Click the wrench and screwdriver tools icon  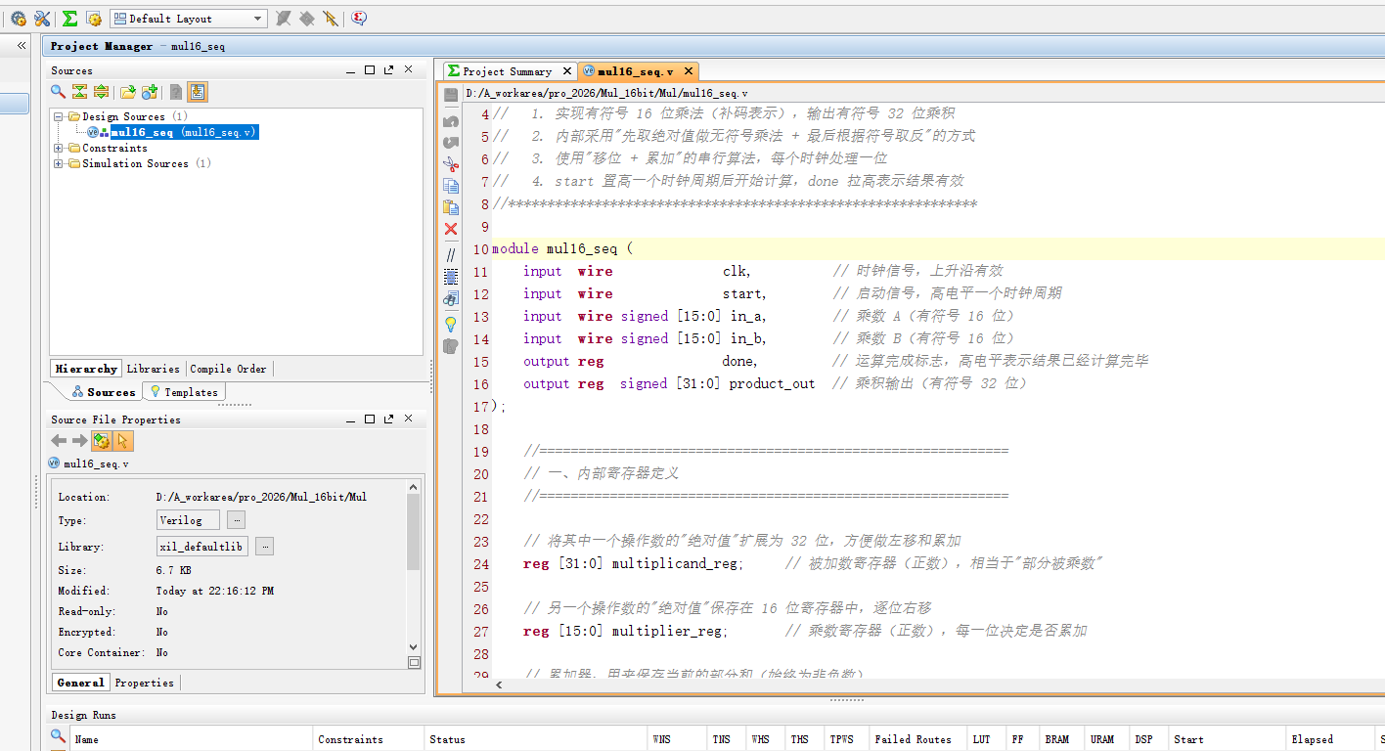click(42, 19)
